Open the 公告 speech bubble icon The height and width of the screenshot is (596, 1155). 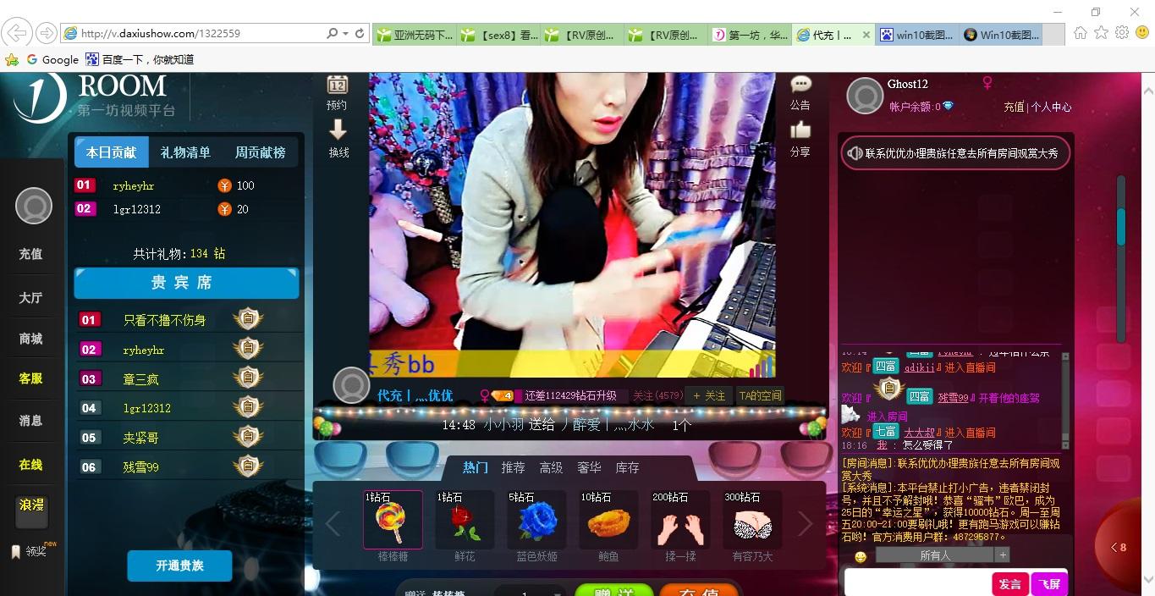[x=800, y=84]
